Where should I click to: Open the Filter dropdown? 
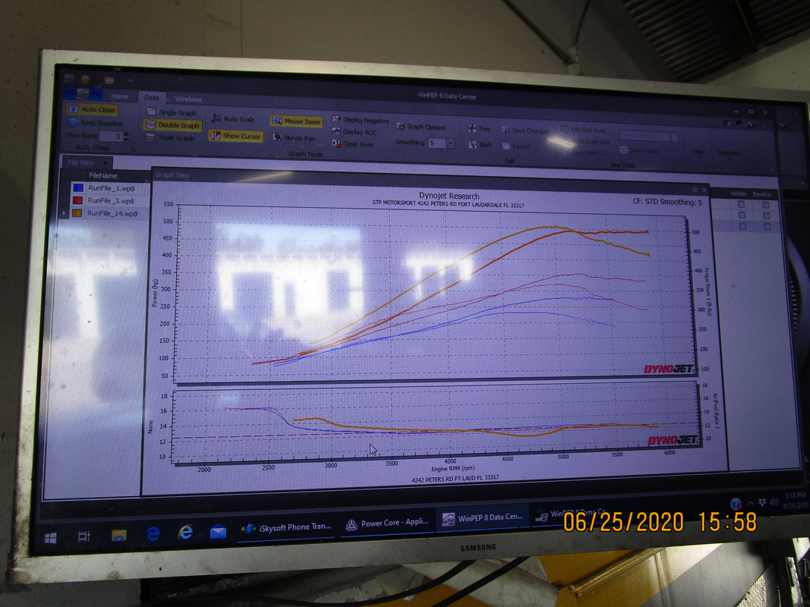tap(698, 152)
